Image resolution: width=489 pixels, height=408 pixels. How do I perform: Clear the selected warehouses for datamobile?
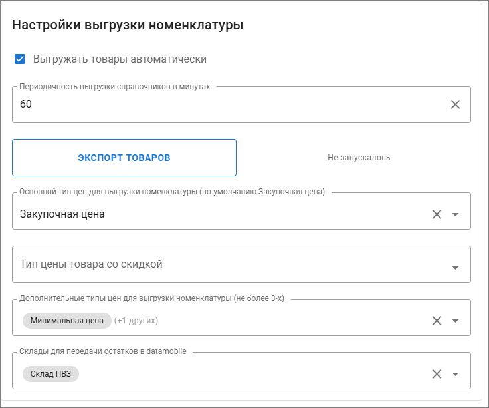pos(437,374)
